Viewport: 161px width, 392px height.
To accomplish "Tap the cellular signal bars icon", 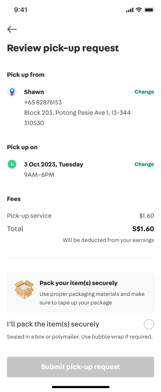I will [x=130, y=10].
